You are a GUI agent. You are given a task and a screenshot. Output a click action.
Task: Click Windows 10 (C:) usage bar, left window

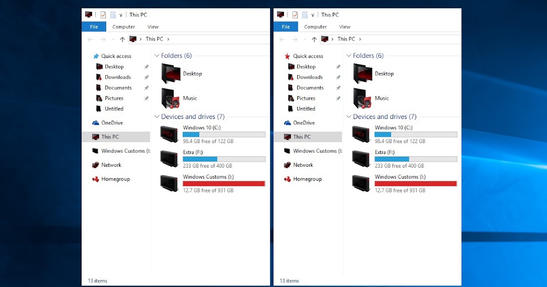tap(224, 134)
